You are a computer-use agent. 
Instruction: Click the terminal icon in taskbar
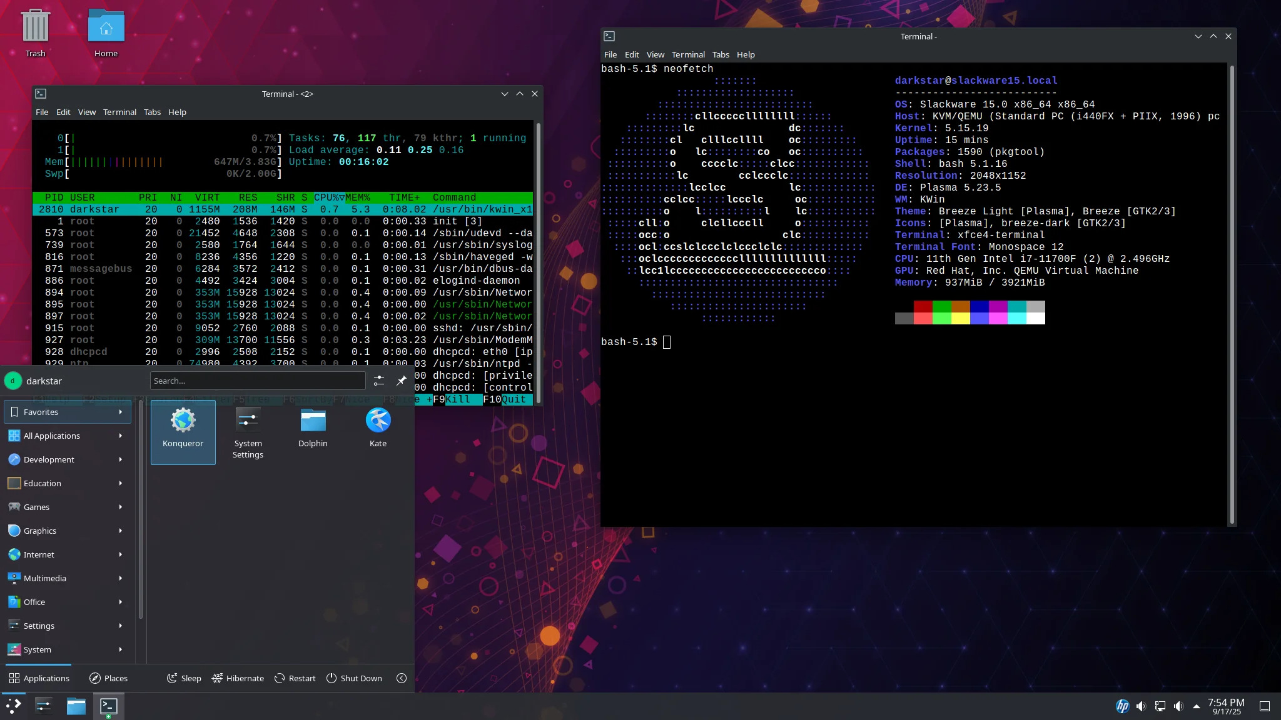click(109, 706)
